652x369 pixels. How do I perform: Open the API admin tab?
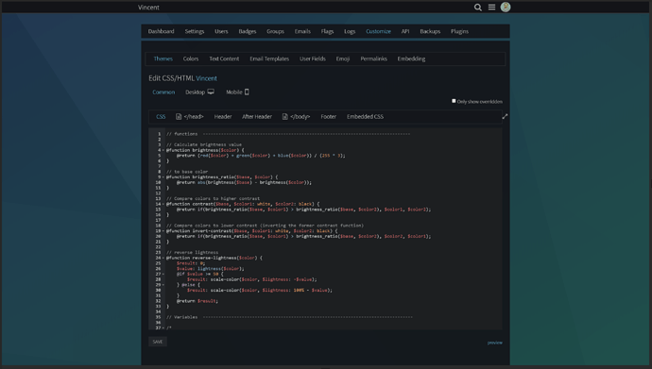pyautogui.click(x=405, y=31)
